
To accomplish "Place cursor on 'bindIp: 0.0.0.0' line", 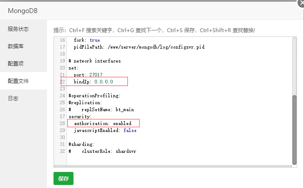I will pyautogui.click(x=93, y=82).
